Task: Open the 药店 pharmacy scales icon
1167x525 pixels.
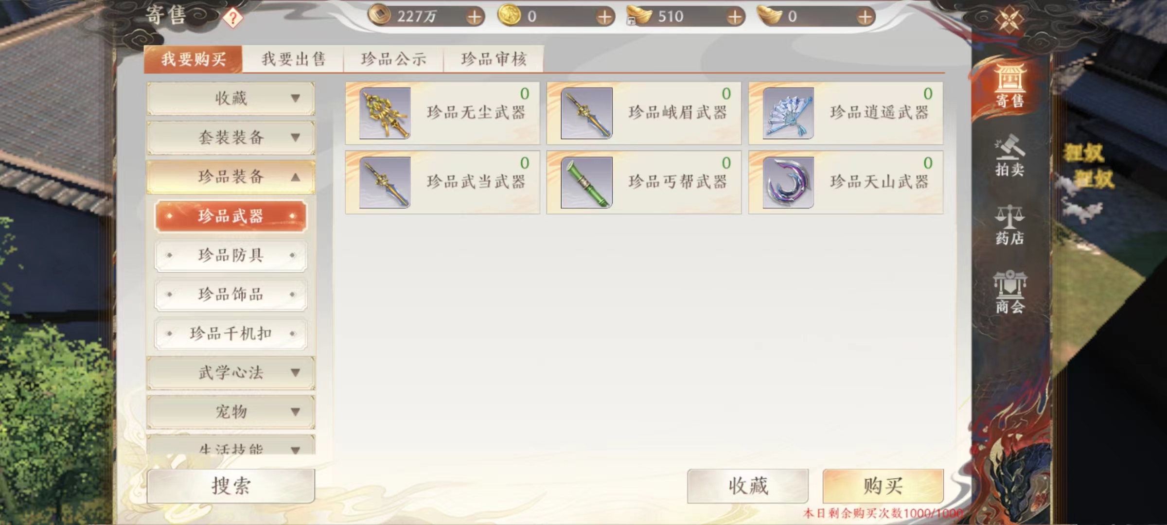Action: tap(1009, 225)
